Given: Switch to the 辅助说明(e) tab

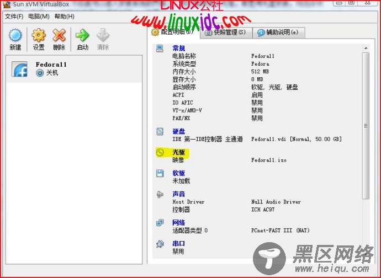Looking at the screenshot, I should [x=278, y=33].
